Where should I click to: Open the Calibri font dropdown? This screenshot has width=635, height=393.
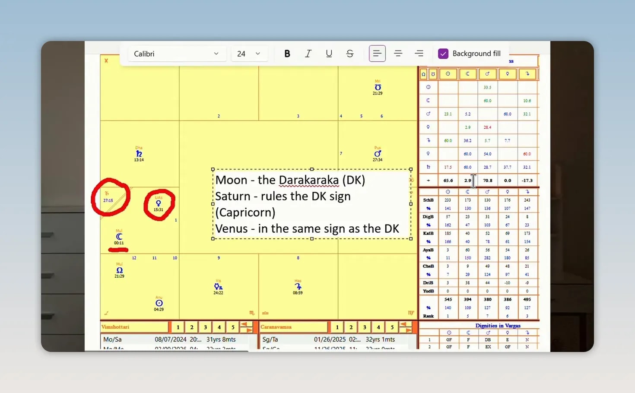click(x=177, y=54)
